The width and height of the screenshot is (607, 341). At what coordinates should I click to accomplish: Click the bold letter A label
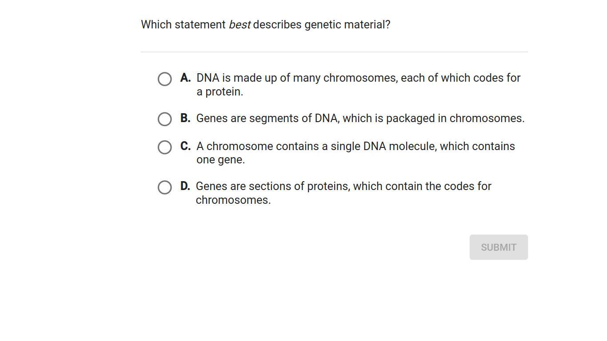185,78
